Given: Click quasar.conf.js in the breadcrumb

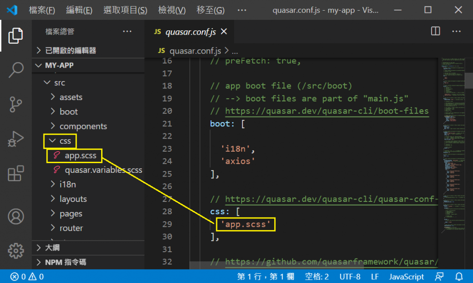Looking at the screenshot, I should pos(195,51).
